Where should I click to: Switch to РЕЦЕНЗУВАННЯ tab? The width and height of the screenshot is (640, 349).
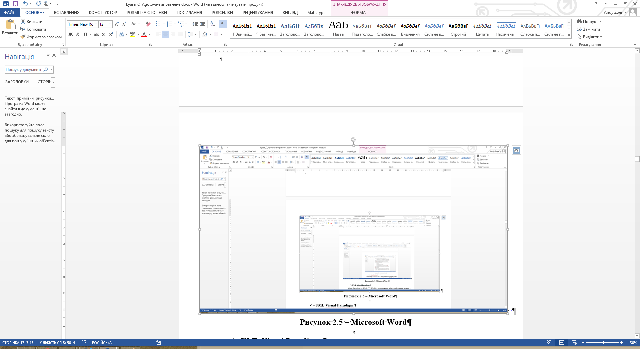(x=258, y=12)
